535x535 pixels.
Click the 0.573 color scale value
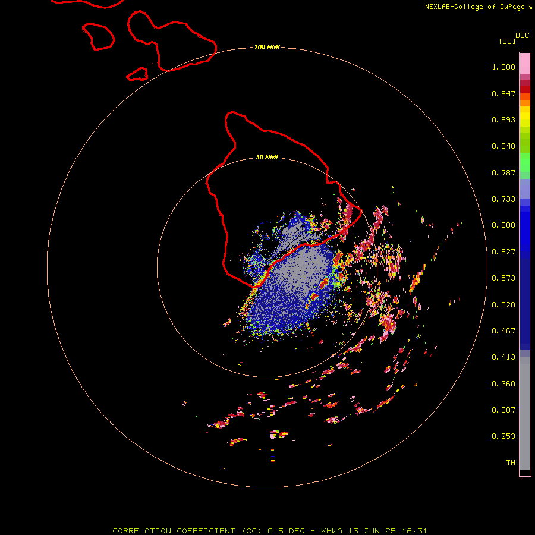coord(503,278)
